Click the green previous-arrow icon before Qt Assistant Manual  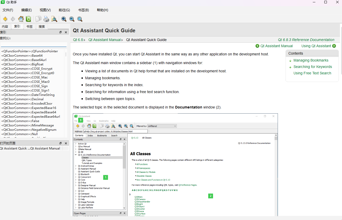[x=257, y=46]
